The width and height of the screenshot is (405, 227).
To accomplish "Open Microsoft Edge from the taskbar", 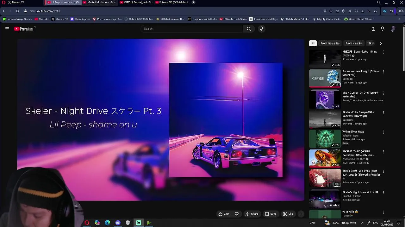I will [108, 223].
